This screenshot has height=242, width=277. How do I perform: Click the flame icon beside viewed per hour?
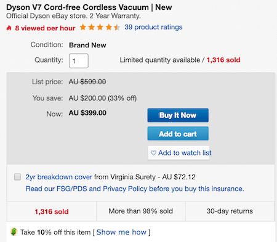[x=9, y=28]
